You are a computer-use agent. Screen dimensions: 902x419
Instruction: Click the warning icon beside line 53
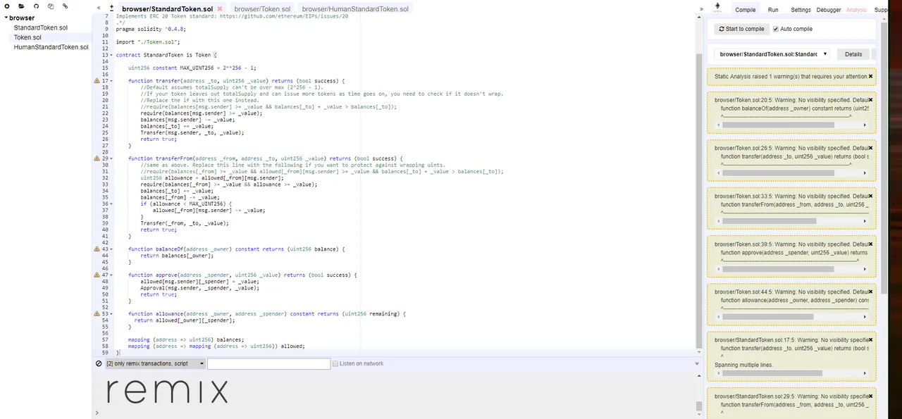tap(97, 314)
